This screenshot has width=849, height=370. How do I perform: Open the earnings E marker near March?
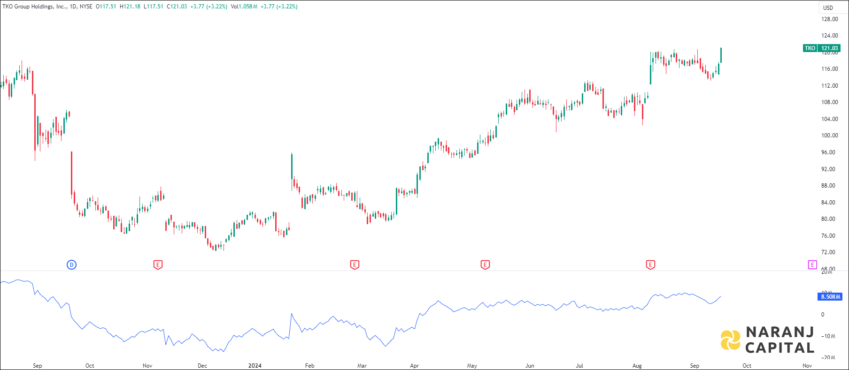pyautogui.click(x=355, y=265)
